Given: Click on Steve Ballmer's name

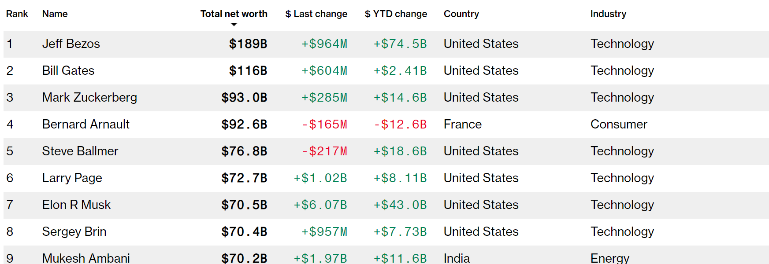Looking at the screenshot, I should click(x=80, y=151).
